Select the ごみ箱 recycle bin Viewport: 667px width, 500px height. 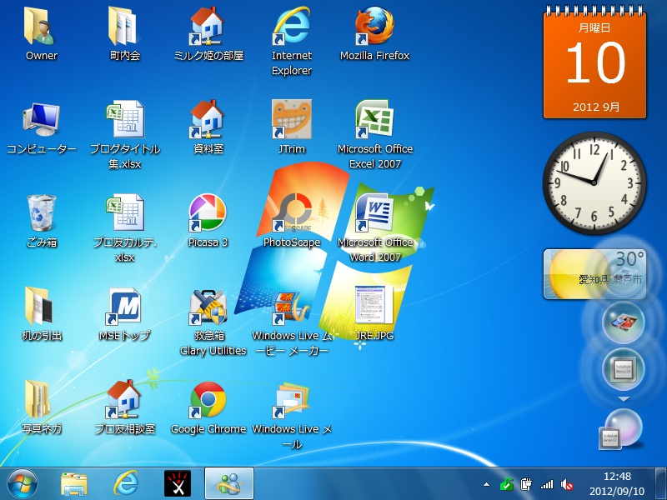[x=41, y=221]
